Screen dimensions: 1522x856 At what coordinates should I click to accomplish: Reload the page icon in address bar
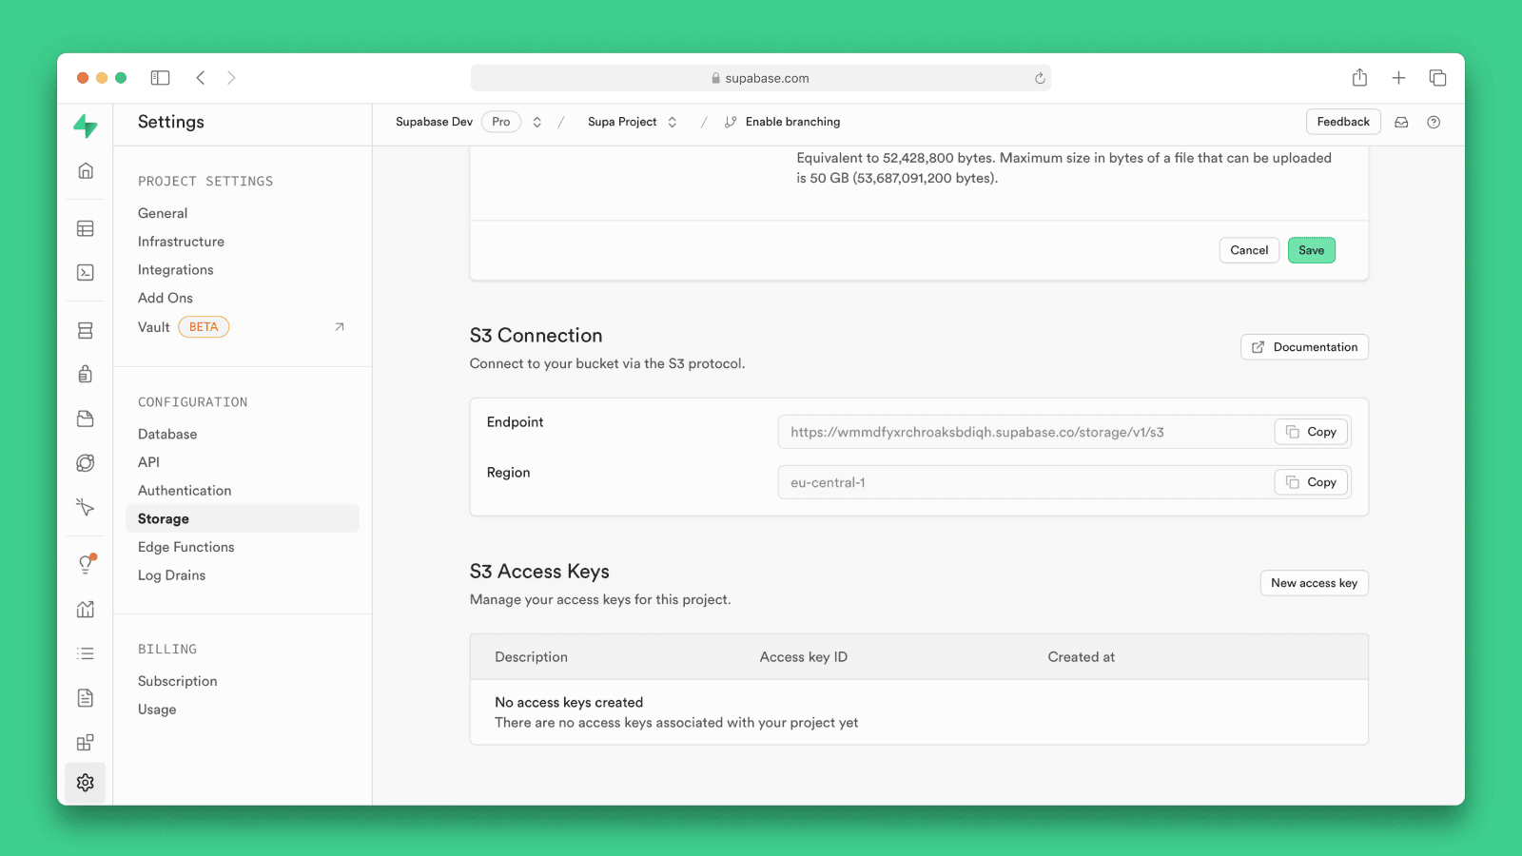click(x=1040, y=78)
